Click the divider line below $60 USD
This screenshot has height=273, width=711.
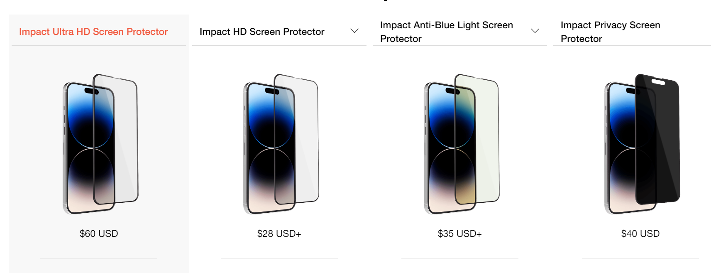tap(99, 258)
